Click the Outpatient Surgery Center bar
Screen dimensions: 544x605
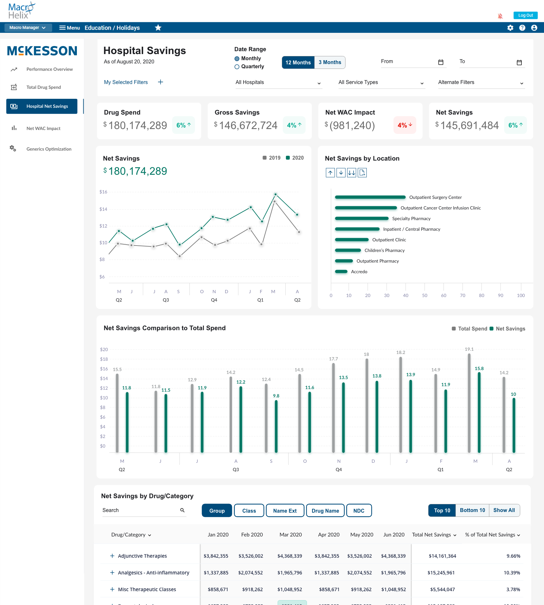pyautogui.click(x=370, y=197)
